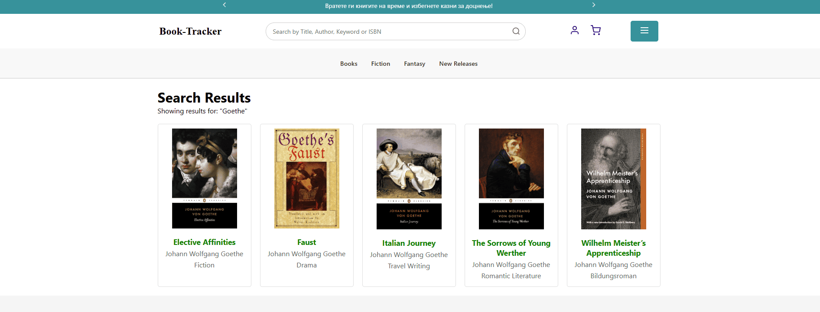Open the Fiction category
This screenshot has height=312, width=820.
pos(381,64)
